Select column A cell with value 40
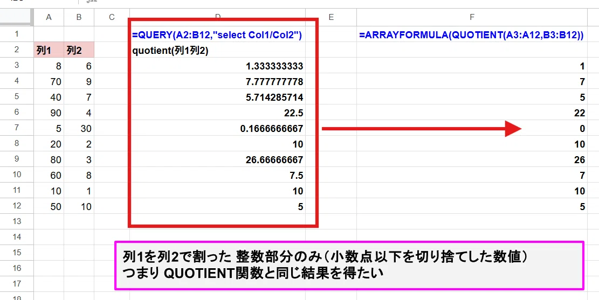The height and width of the screenshot is (300, 599). (49, 96)
